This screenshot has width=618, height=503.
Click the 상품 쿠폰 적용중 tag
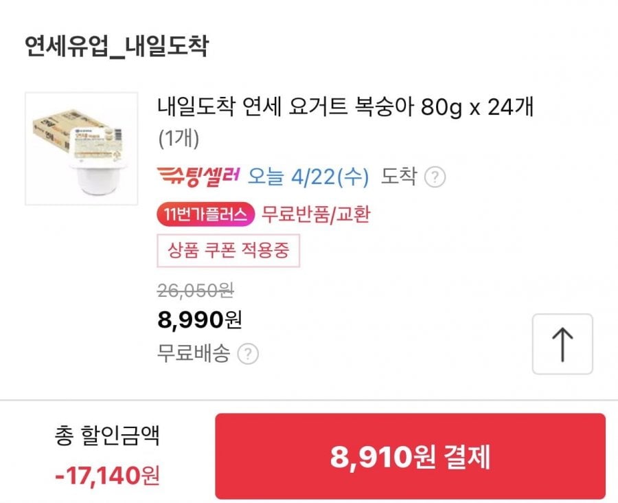point(229,251)
